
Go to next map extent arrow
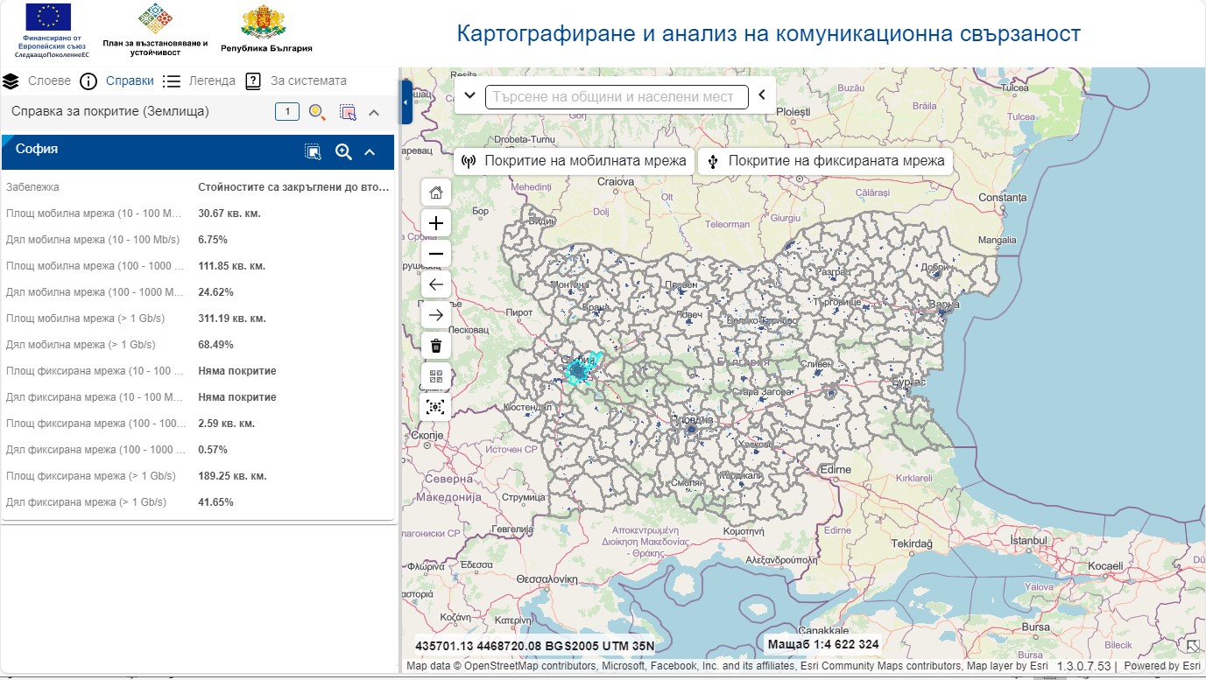(436, 315)
